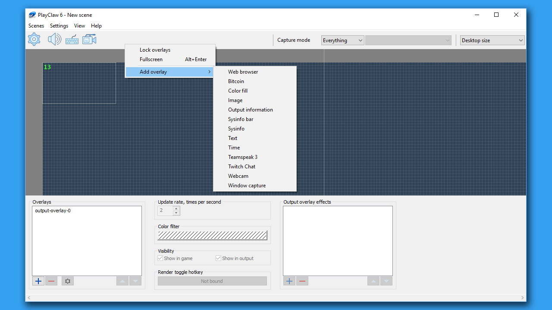Image resolution: width=552 pixels, height=310 pixels.
Task: Select Webcam from the overlay submenu
Action: [x=238, y=176]
